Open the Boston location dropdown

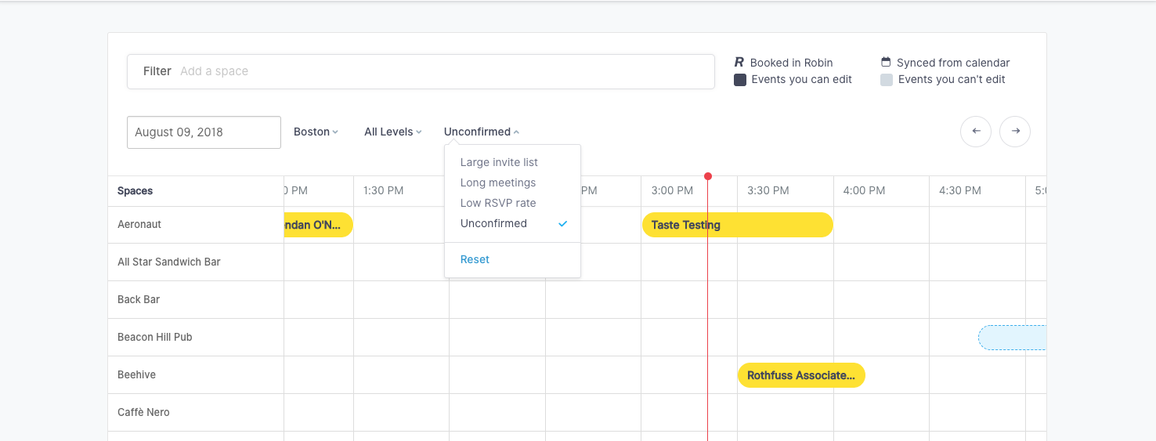point(316,132)
